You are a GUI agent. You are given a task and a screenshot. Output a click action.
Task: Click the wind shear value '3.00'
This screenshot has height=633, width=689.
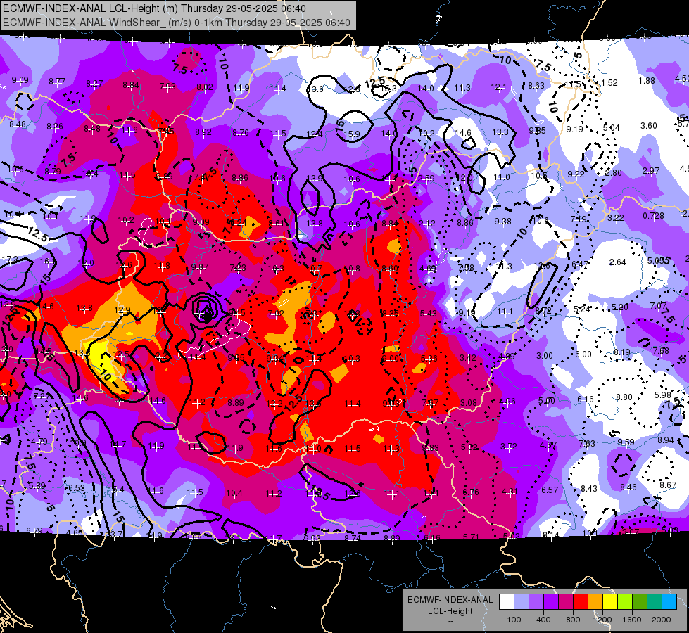[x=545, y=355]
